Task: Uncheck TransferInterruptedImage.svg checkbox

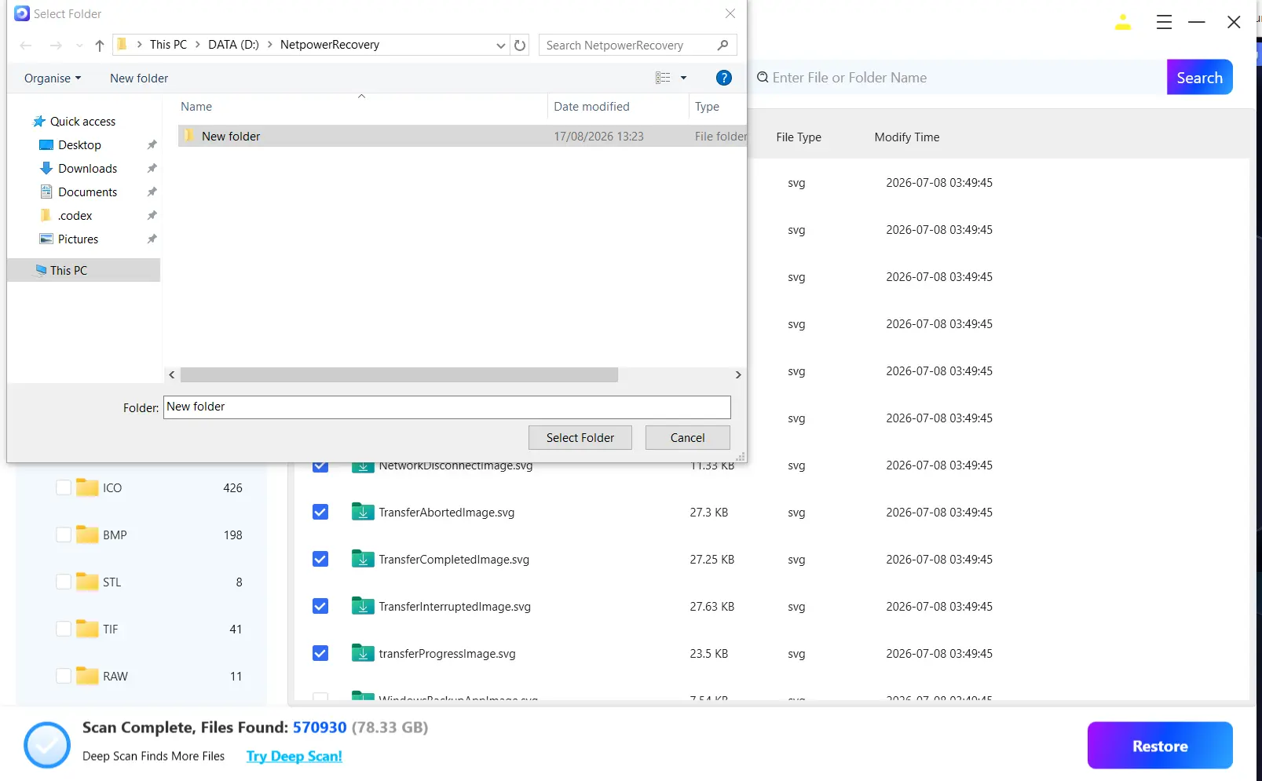Action: 320,606
